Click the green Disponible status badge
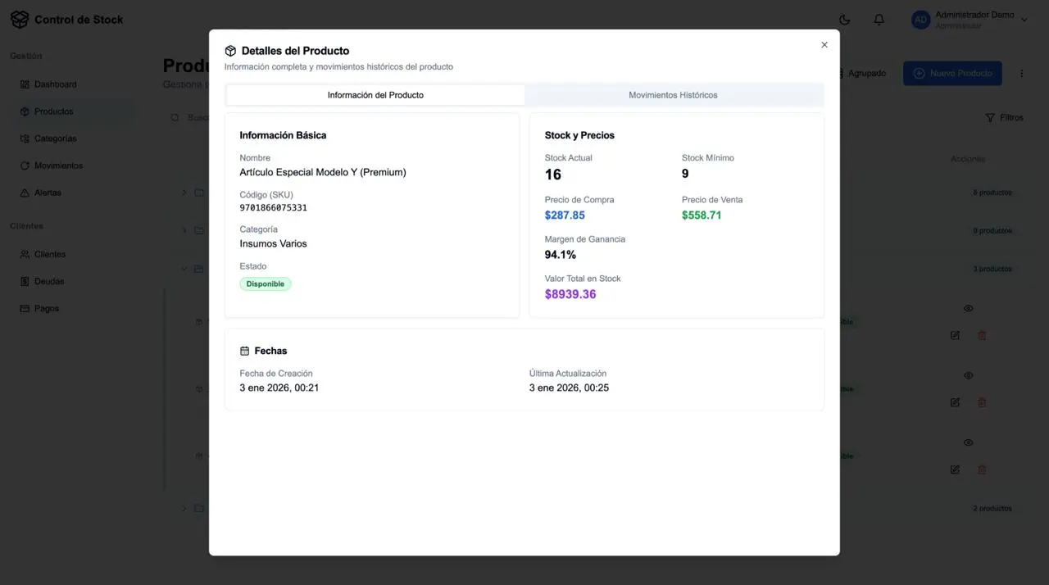Screen dimensions: 1049x585 pyautogui.click(x=265, y=283)
